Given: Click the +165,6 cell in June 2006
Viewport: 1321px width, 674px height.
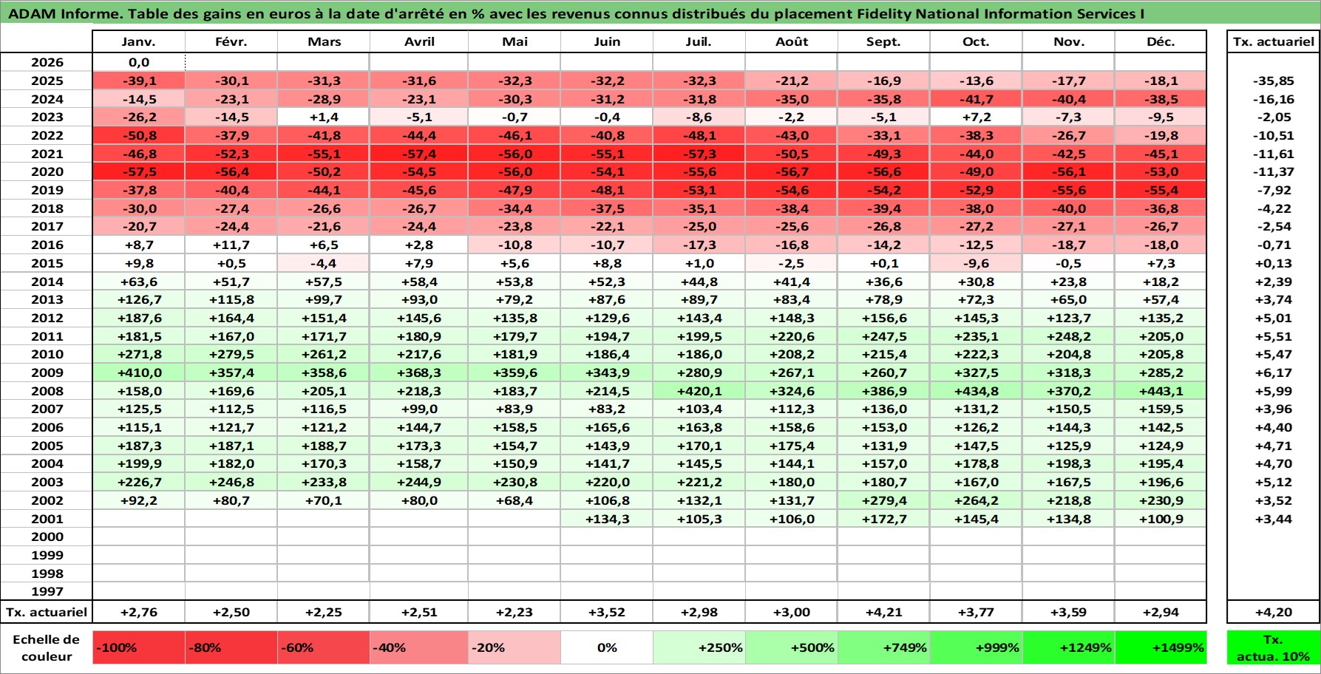Looking at the screenshot, I should [607, 427].
